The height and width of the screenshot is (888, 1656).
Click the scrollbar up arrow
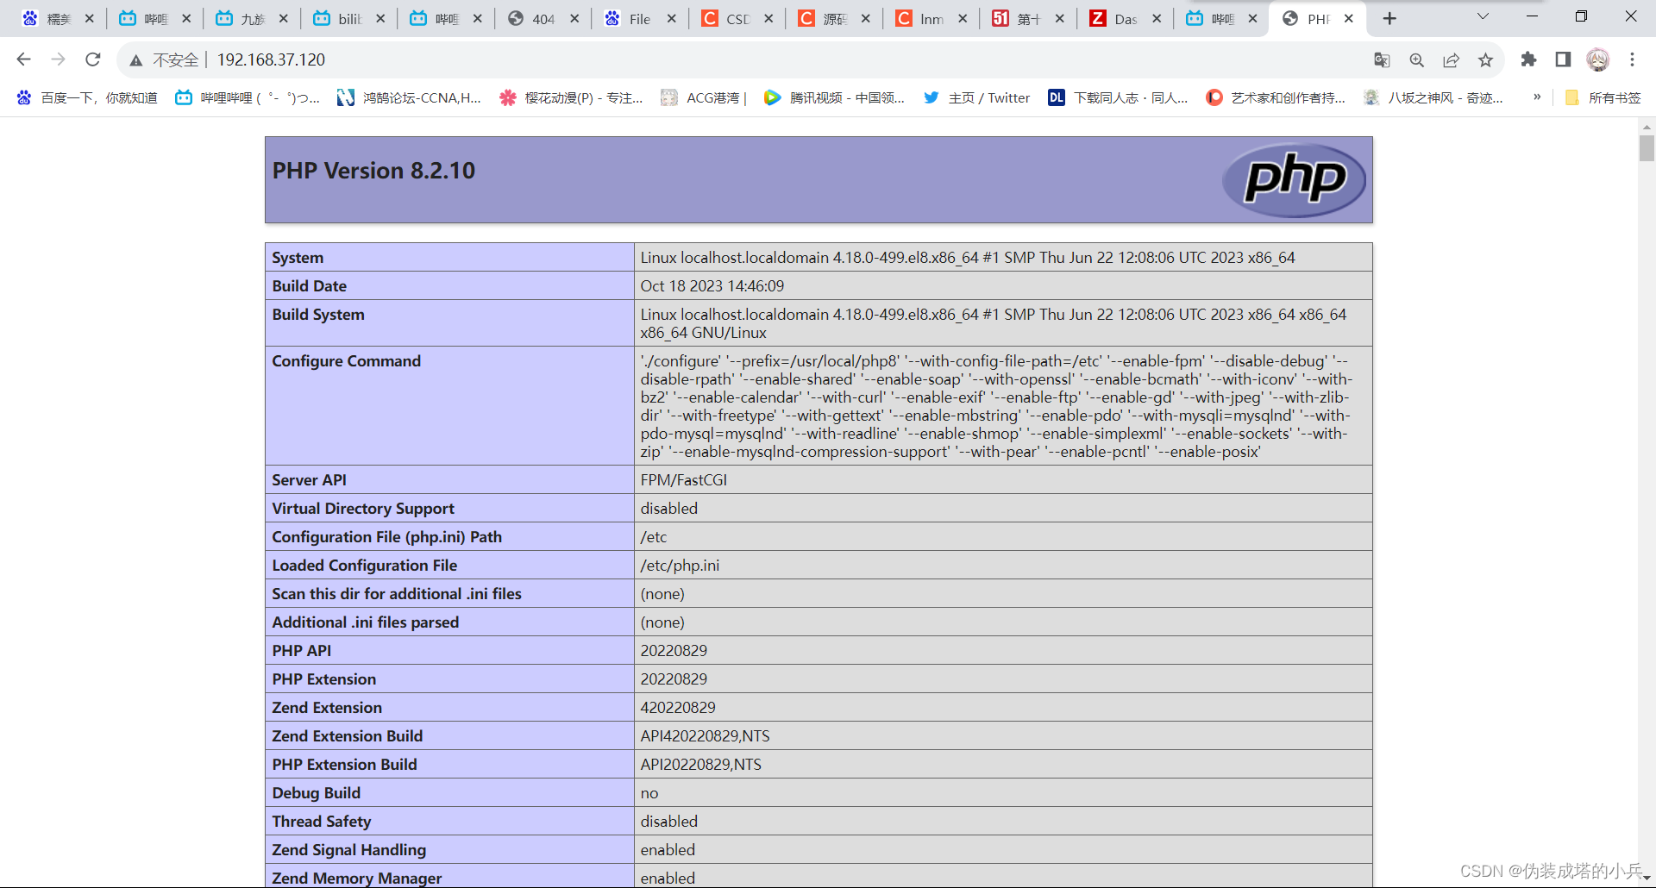click(x=1647, y=126)
